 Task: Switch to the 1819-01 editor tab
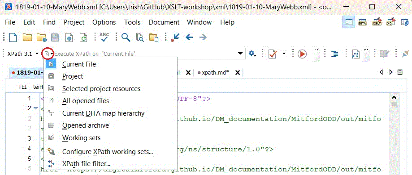point(27,72)
